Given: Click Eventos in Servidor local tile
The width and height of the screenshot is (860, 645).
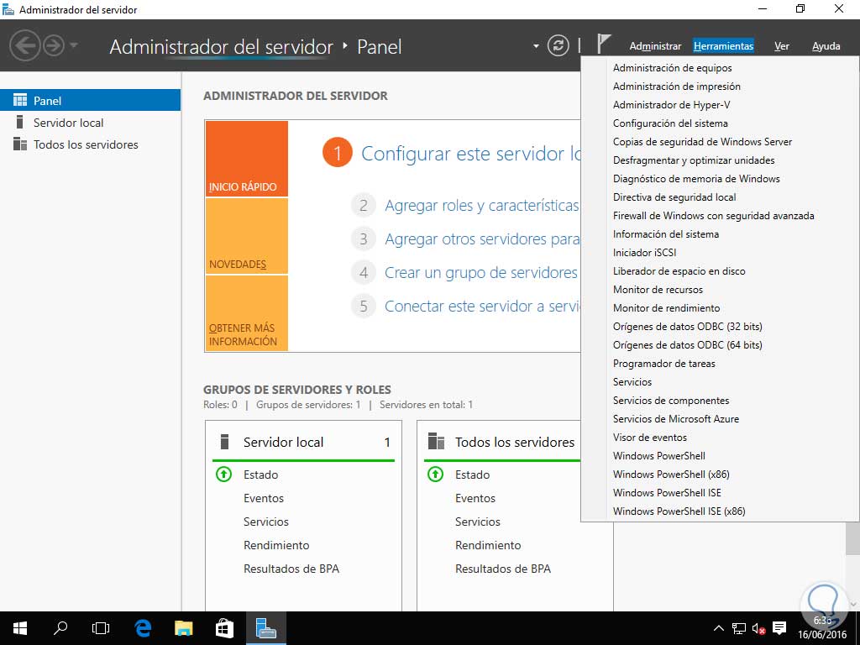Looking at the screenshot, I should click(263, 498).
